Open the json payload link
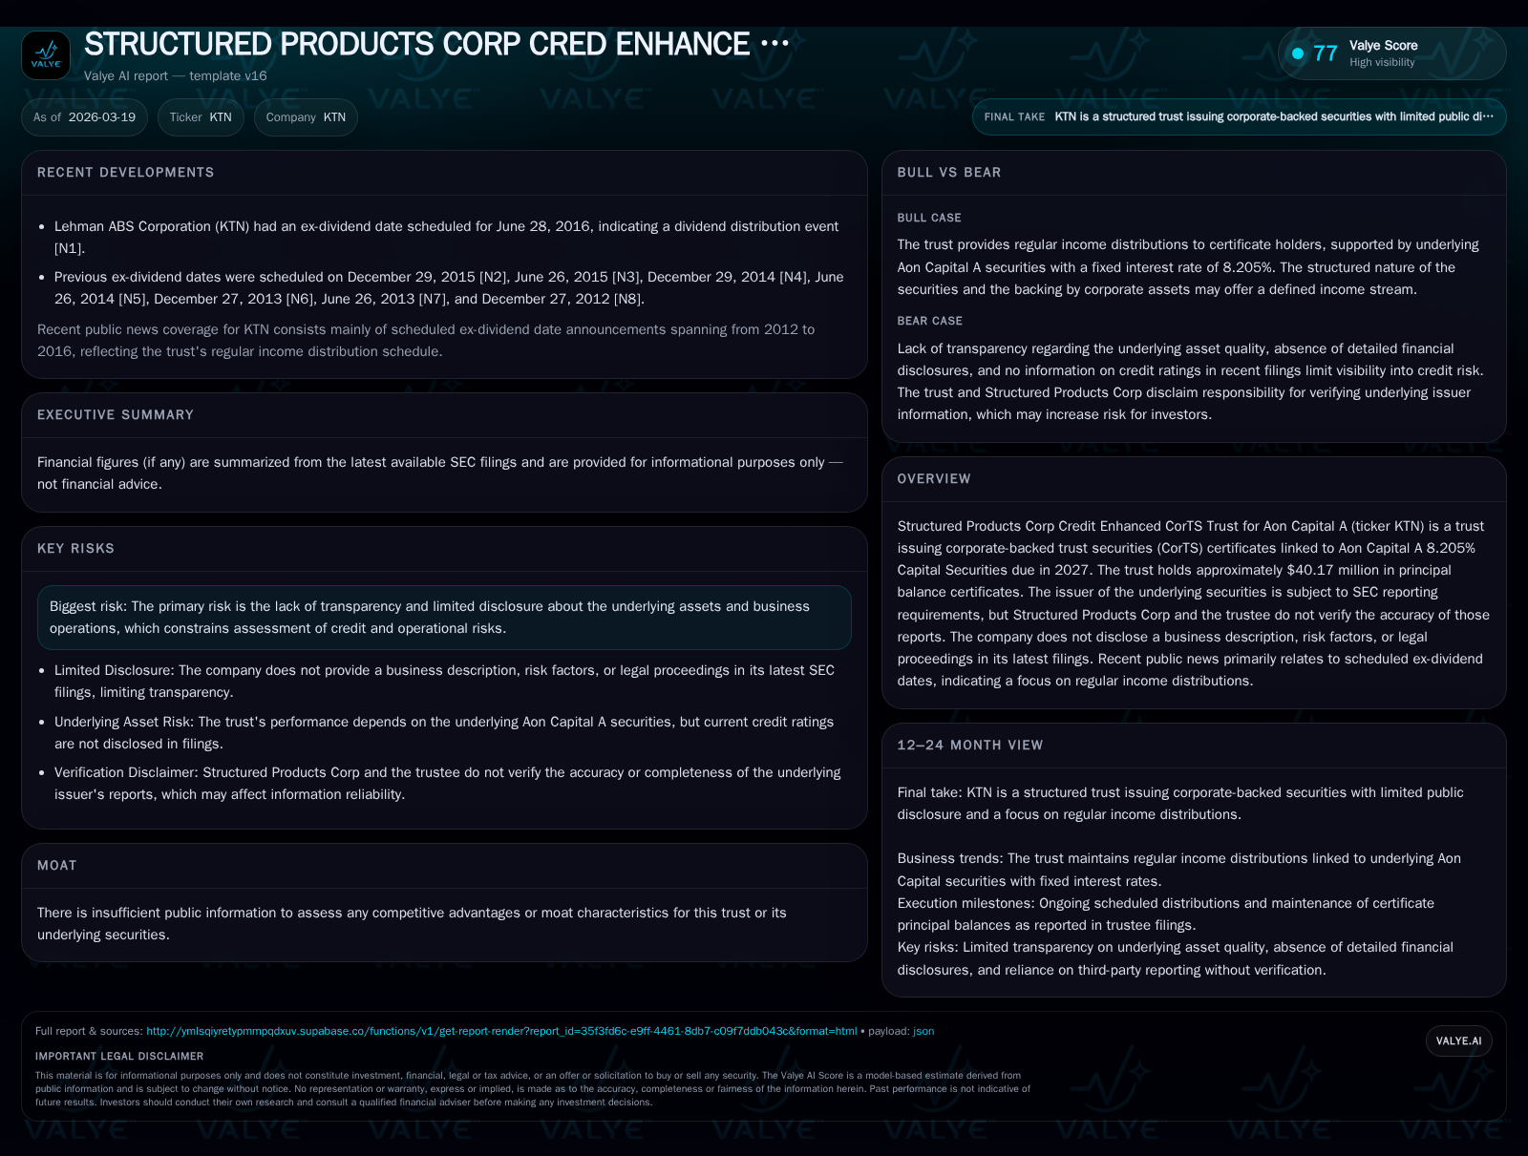1528x1156 pixels. 923,1031
